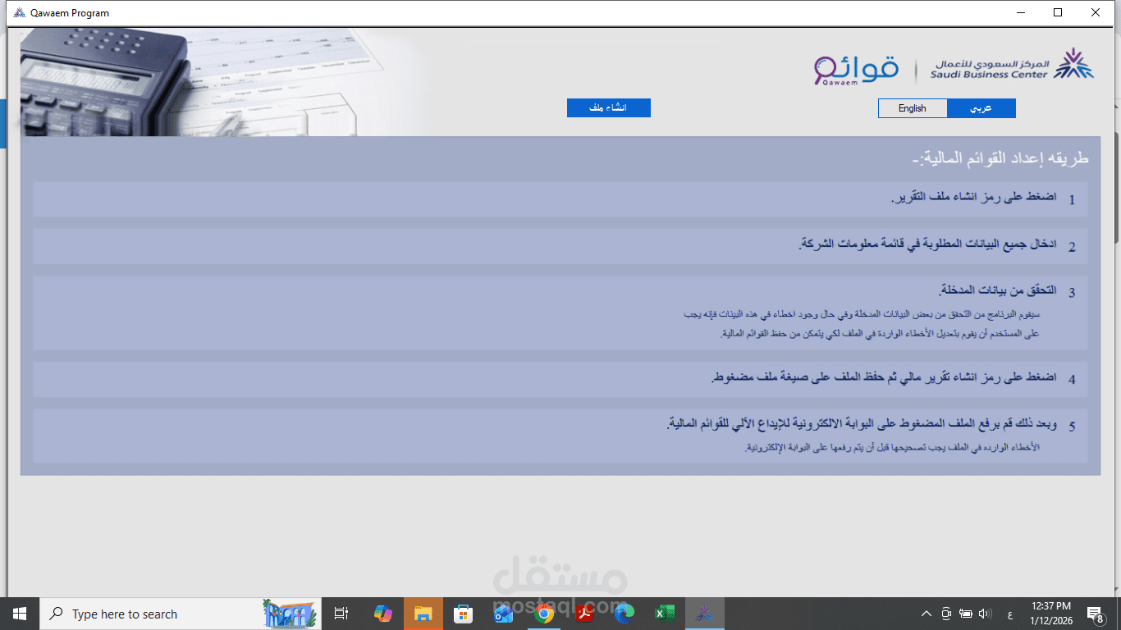
Task: Click the Arabic input language indicator
Action: tap(1009, 614)
